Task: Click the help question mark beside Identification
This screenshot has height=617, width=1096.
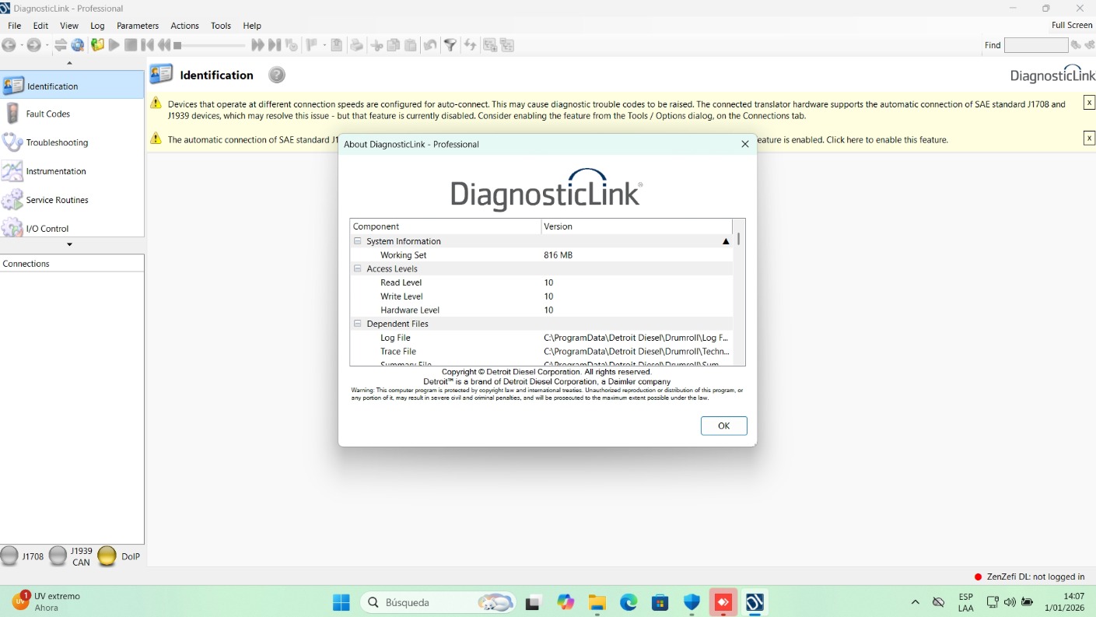Action: click(277, 75)
